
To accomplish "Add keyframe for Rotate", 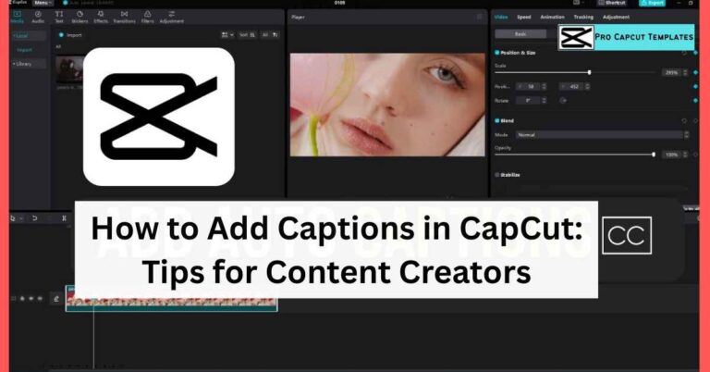I will [x=695, y=100].
